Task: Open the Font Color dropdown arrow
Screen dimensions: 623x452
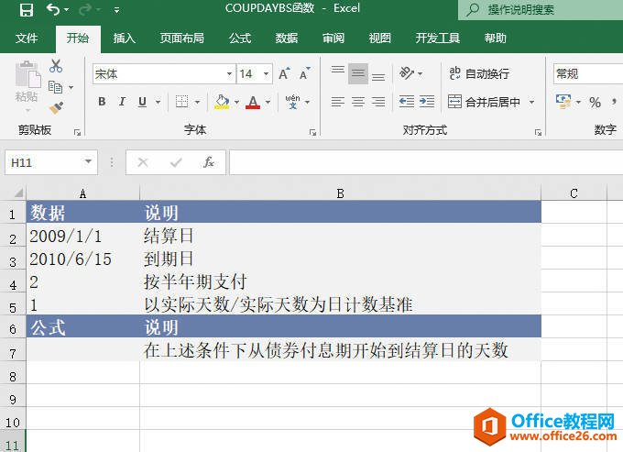Action: click(x=268, y=102)
